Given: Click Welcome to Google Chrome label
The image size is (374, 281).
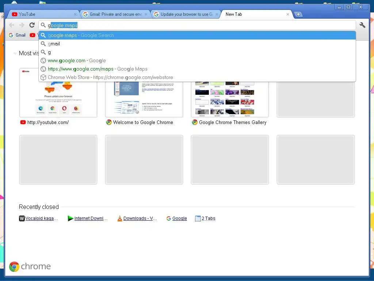Looking at the screenshot, I should pyautogui.click(x=143, y=122).
